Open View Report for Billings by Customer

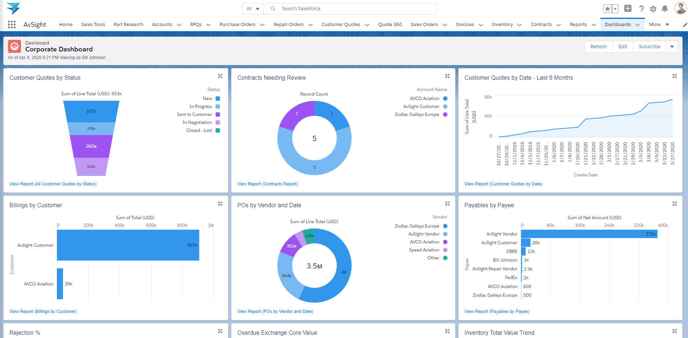coord(43,311)
